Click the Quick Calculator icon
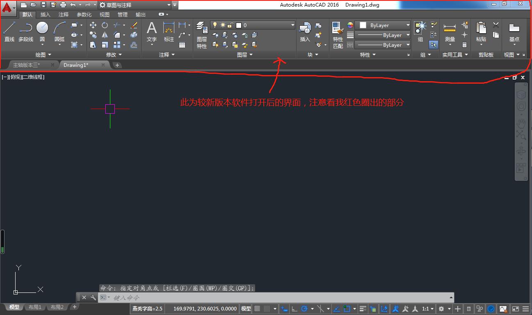 point(464,45)
